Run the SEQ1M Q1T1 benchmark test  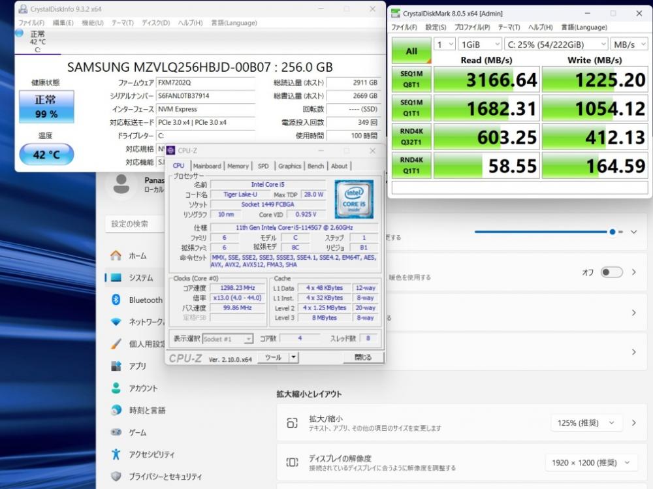click(x=411, y=108)
